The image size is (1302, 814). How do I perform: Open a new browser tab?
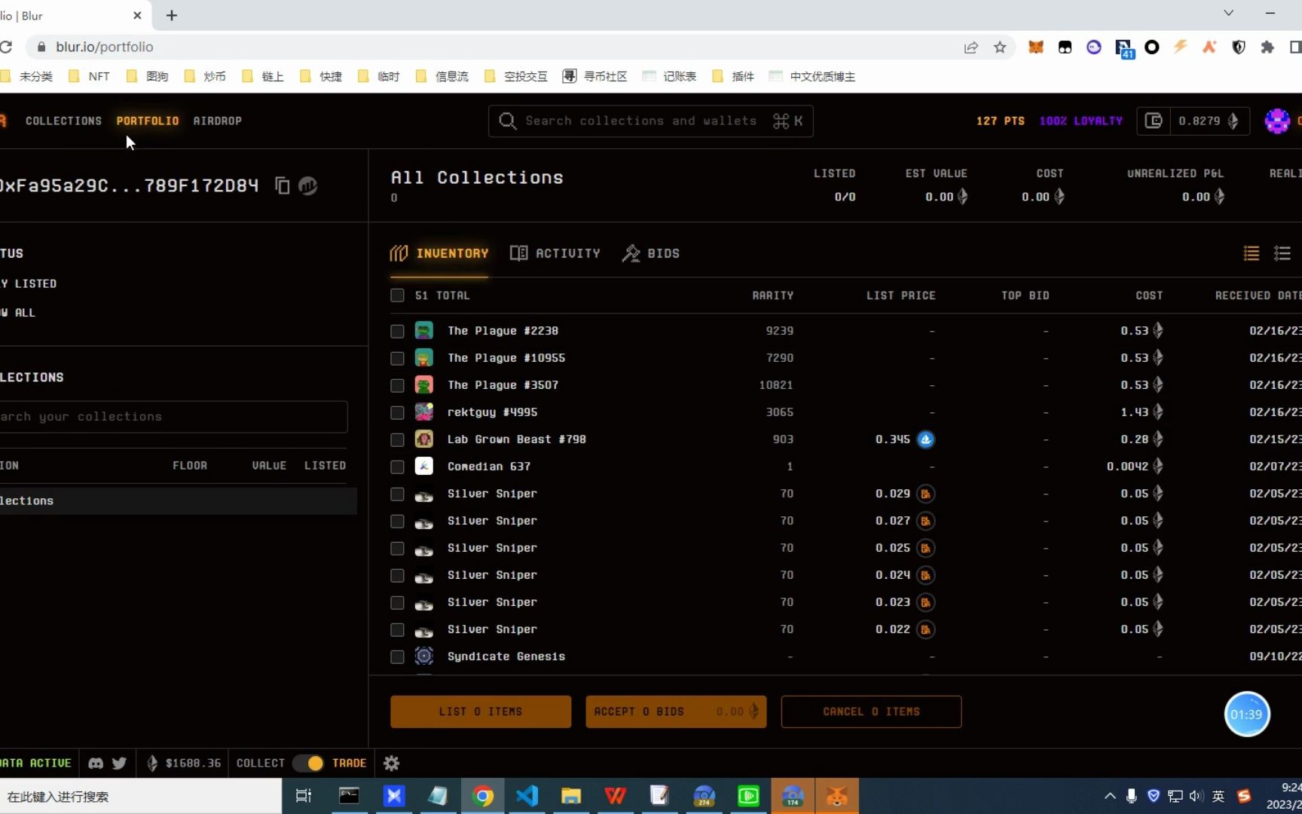[x=172, y=15]
